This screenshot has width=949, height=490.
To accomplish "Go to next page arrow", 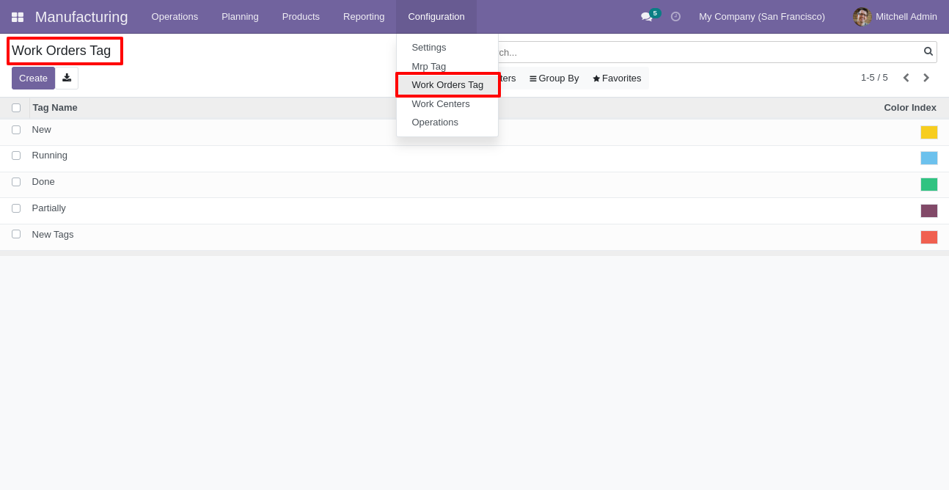I will [926, 78].
